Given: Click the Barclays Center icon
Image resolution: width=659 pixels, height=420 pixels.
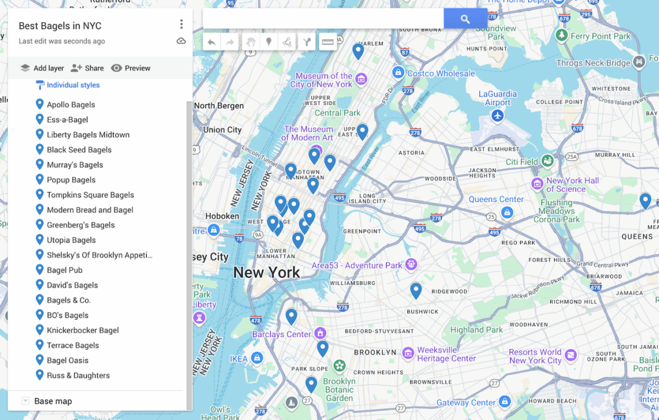Looking at the screenshot, I should [320, 333].
